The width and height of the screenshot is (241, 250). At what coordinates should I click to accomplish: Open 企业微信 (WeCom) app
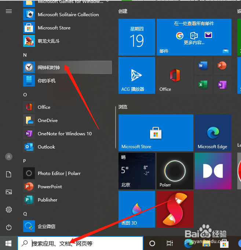[x=67, y=226]
